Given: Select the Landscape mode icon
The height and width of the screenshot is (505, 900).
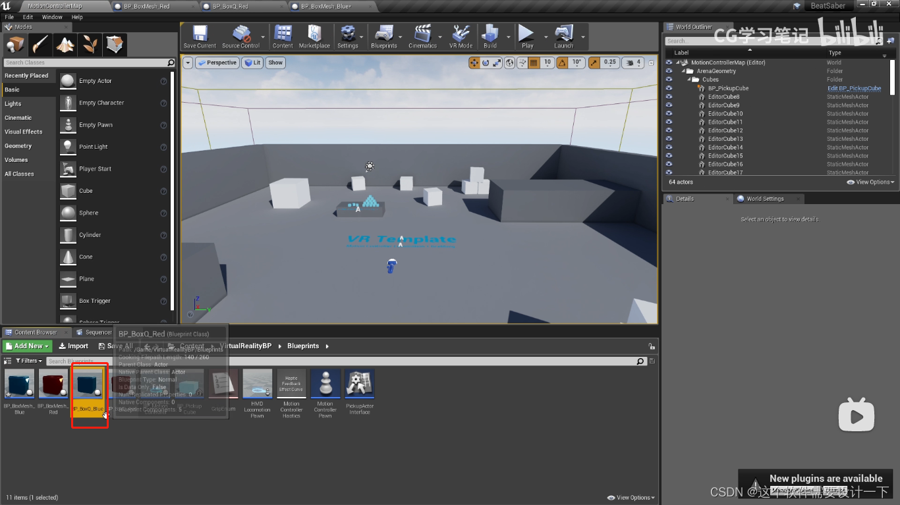Looking at the screenshot, I should click(65, 44).
